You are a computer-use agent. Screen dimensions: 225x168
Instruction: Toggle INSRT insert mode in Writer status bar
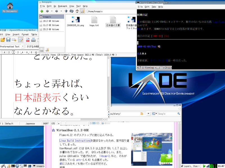tap(46, 123)
